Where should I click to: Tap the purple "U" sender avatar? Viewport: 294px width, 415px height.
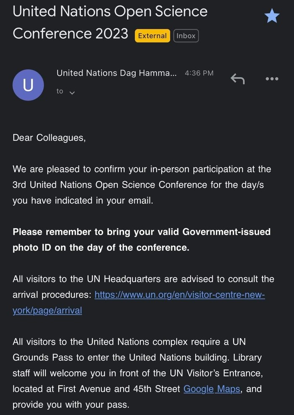point(28,85)
